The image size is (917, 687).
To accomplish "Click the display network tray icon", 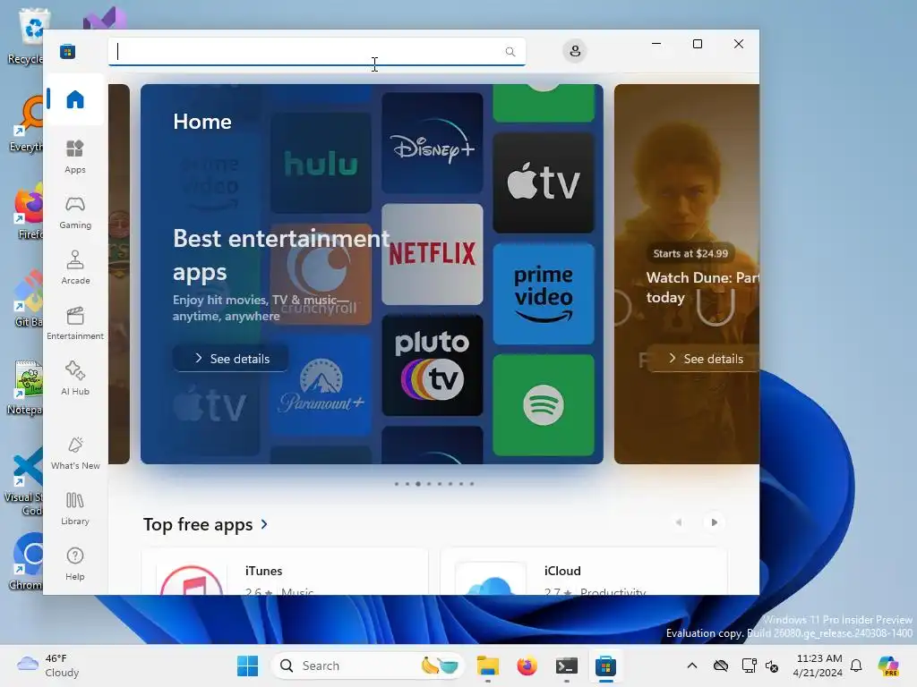I will [750, 666].
